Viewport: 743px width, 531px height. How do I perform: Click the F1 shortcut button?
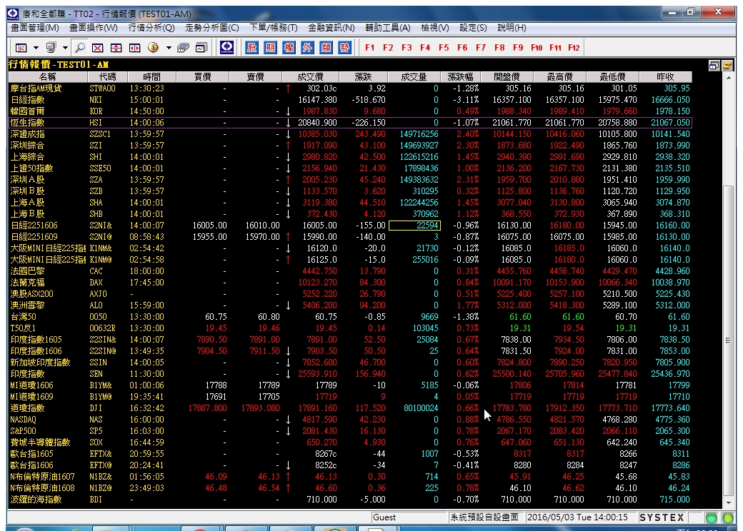coord(370,48)
